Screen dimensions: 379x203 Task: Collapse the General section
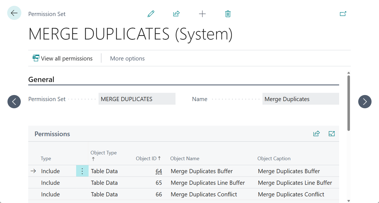(x=41, y=79)
